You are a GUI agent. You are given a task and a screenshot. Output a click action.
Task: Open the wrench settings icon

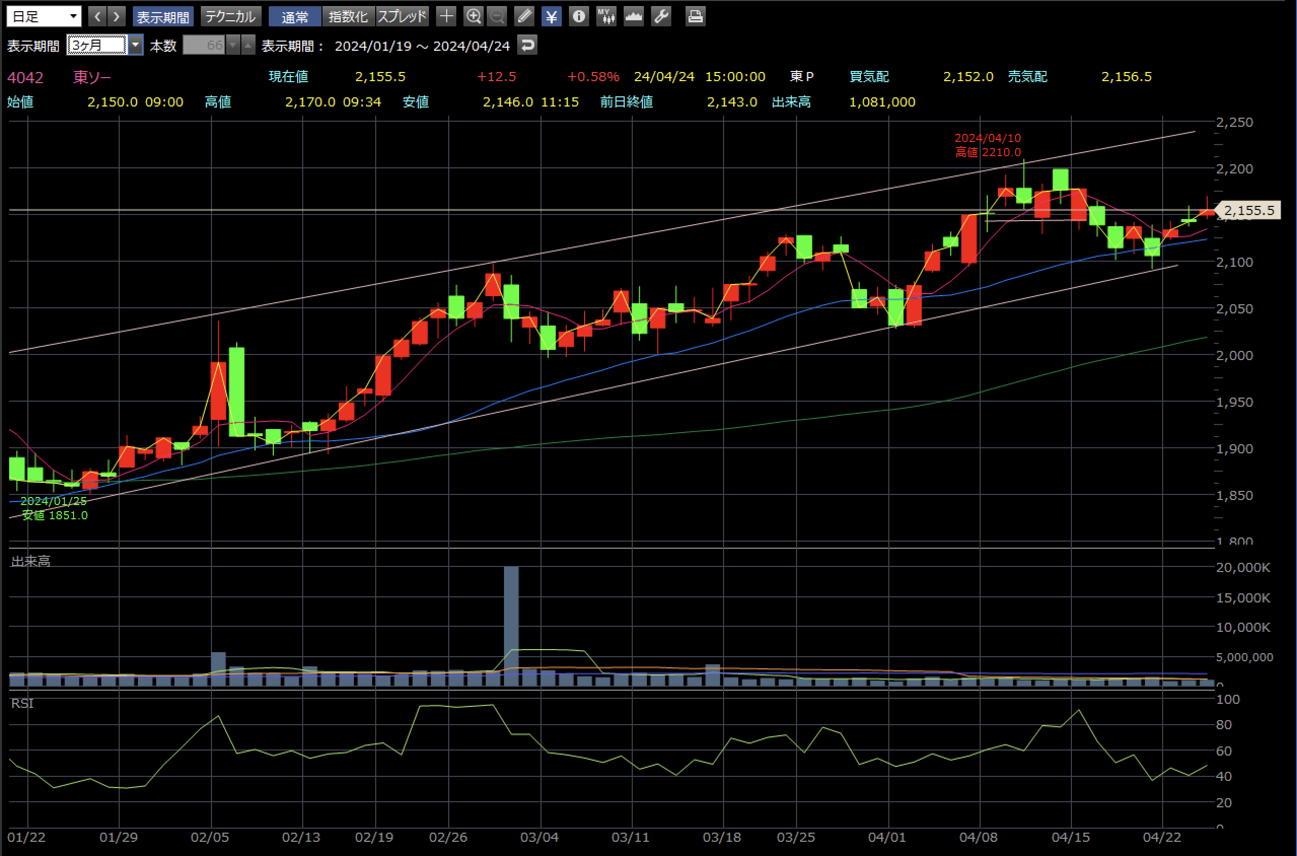[661, 16]
